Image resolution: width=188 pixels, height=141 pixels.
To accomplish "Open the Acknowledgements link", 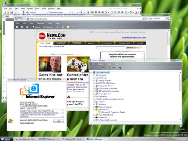I will (x=27, y=123).
